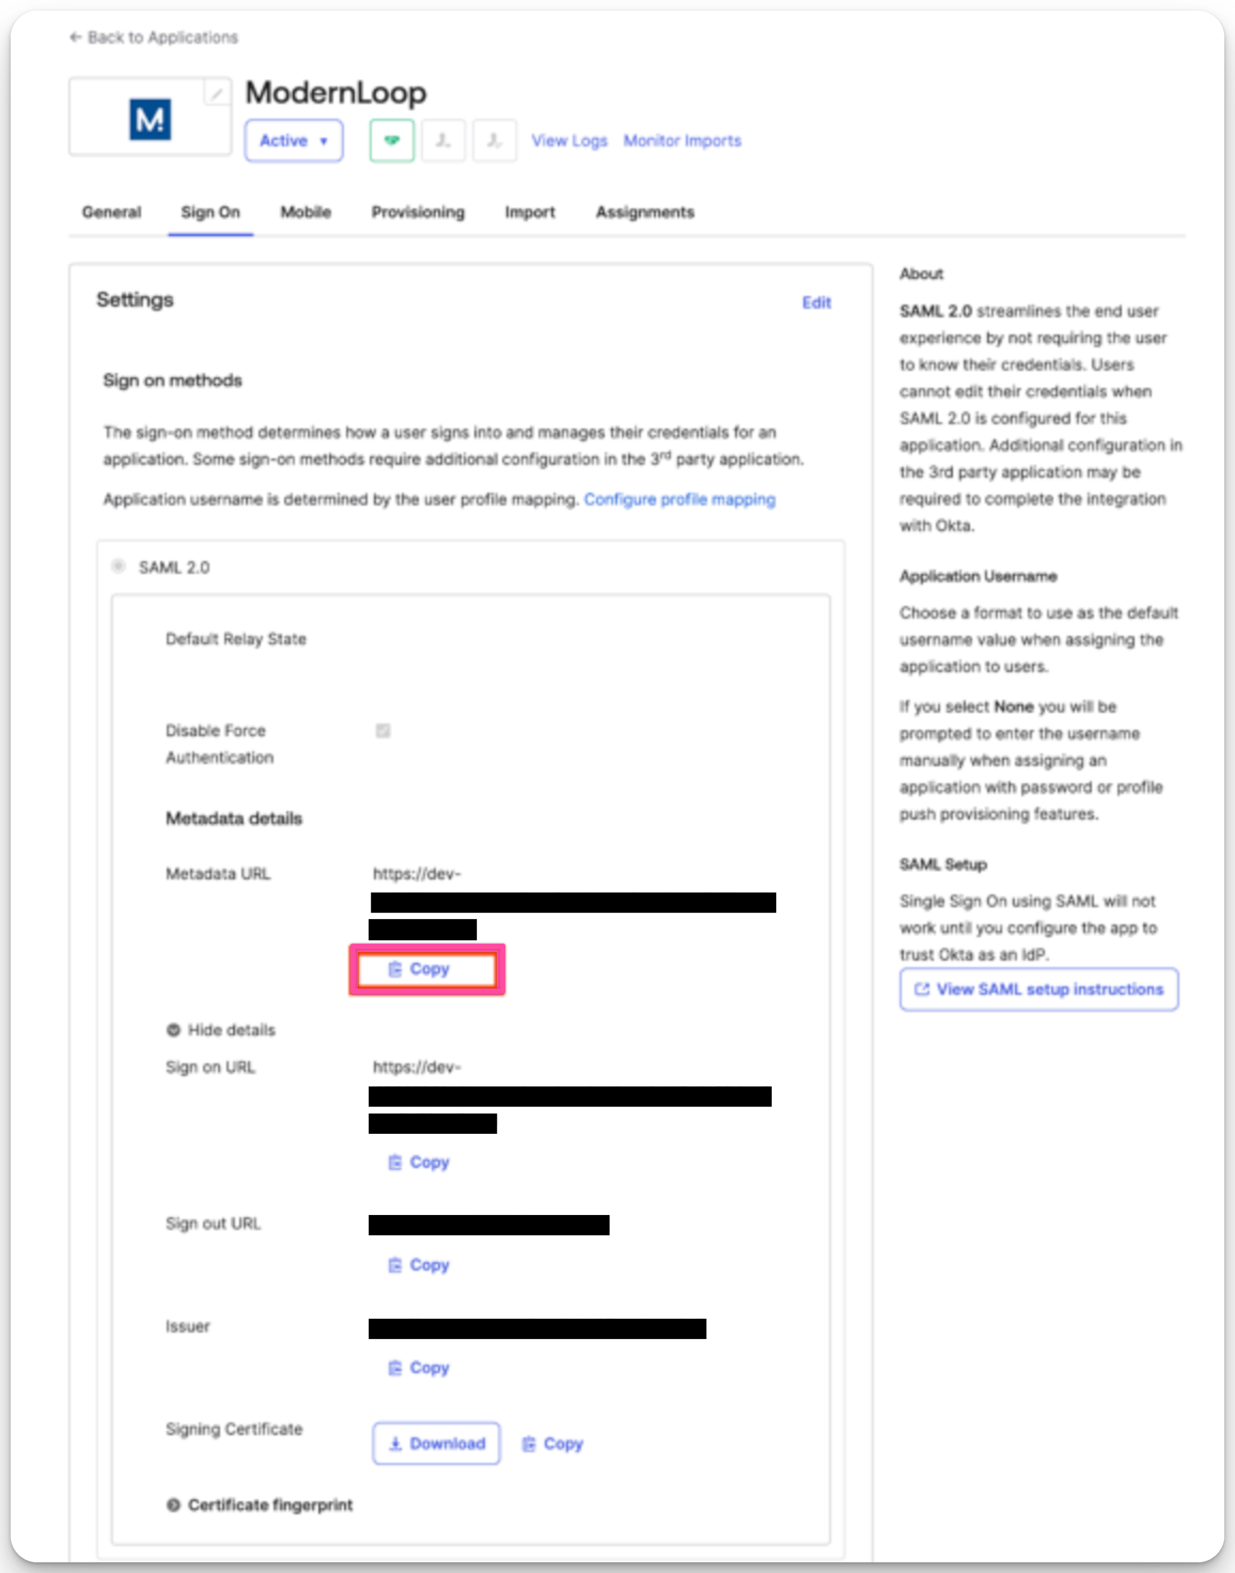Click the grey person icon beside View Logs
Screen dimensions: 1235x1573
tap(495, 141)
